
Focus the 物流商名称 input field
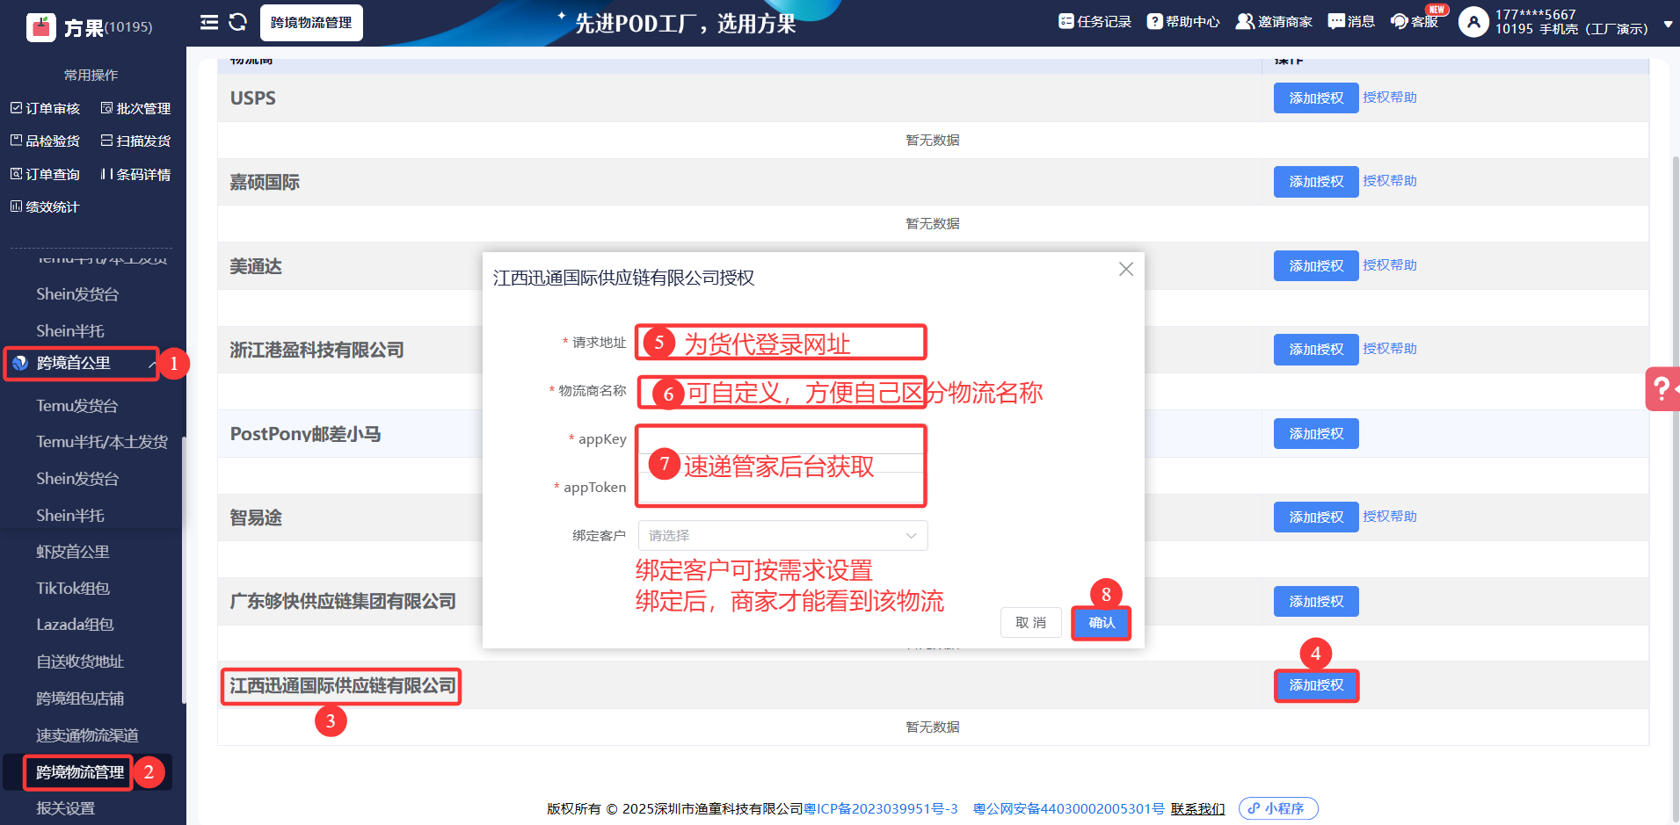tap(781, 391)
